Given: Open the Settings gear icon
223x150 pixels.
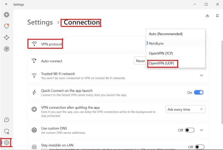Looking at the screenshot, I should click(x=7, y=142).
